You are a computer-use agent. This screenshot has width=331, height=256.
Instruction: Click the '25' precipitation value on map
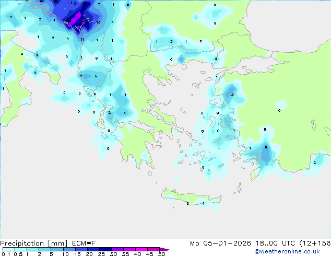pos(56,2)
